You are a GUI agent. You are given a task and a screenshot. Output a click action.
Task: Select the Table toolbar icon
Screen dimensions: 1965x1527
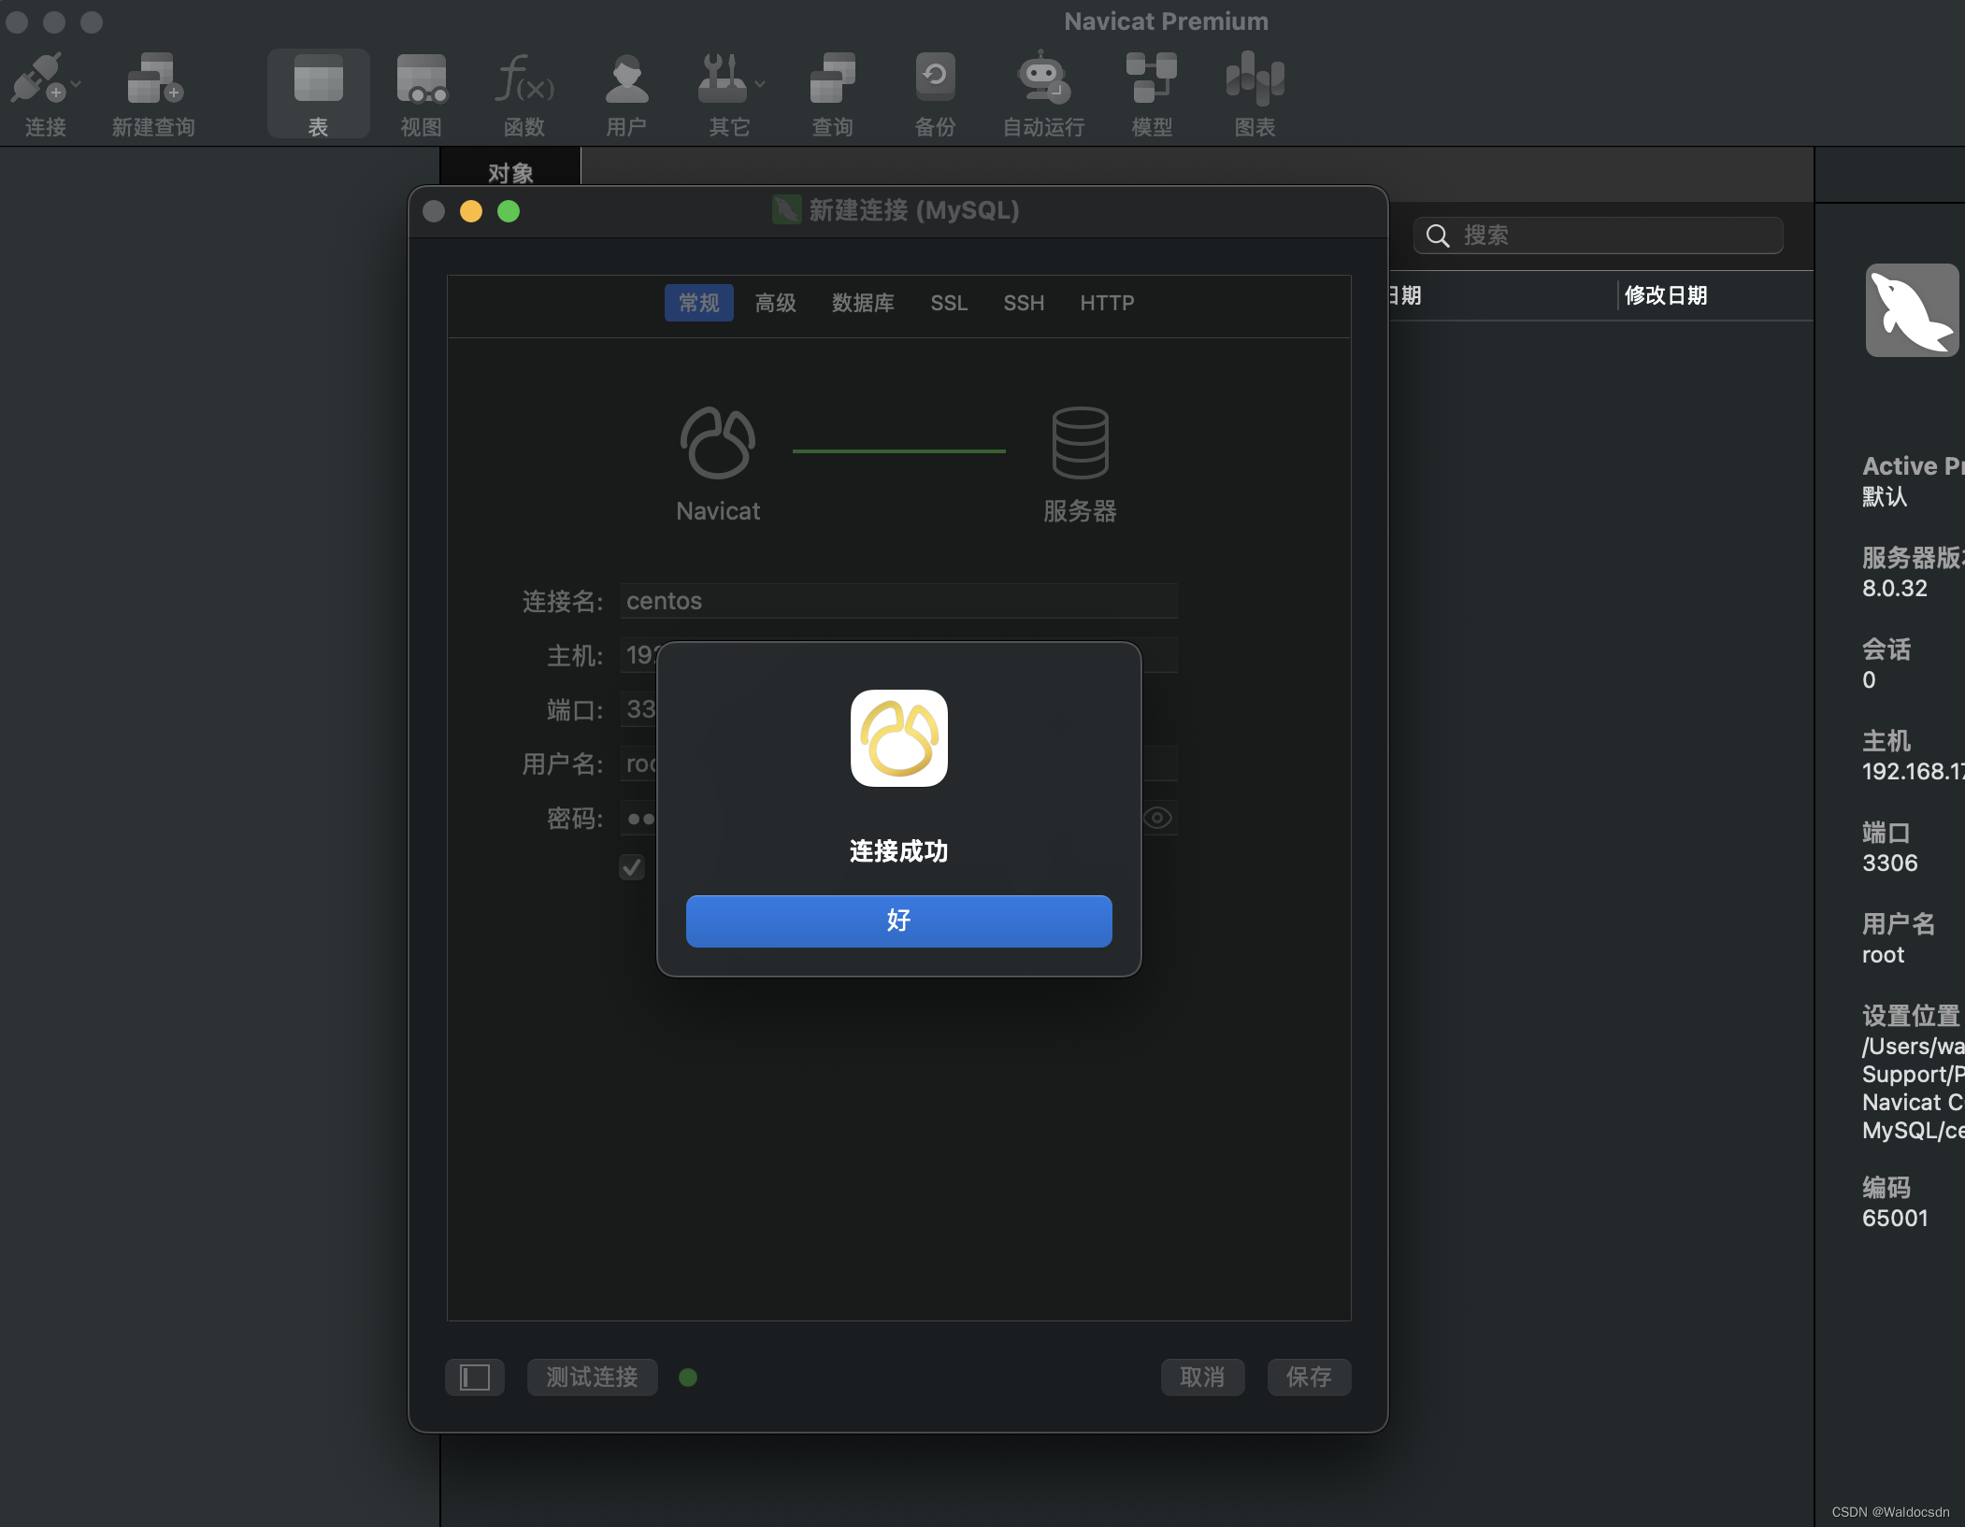[318, 78]
